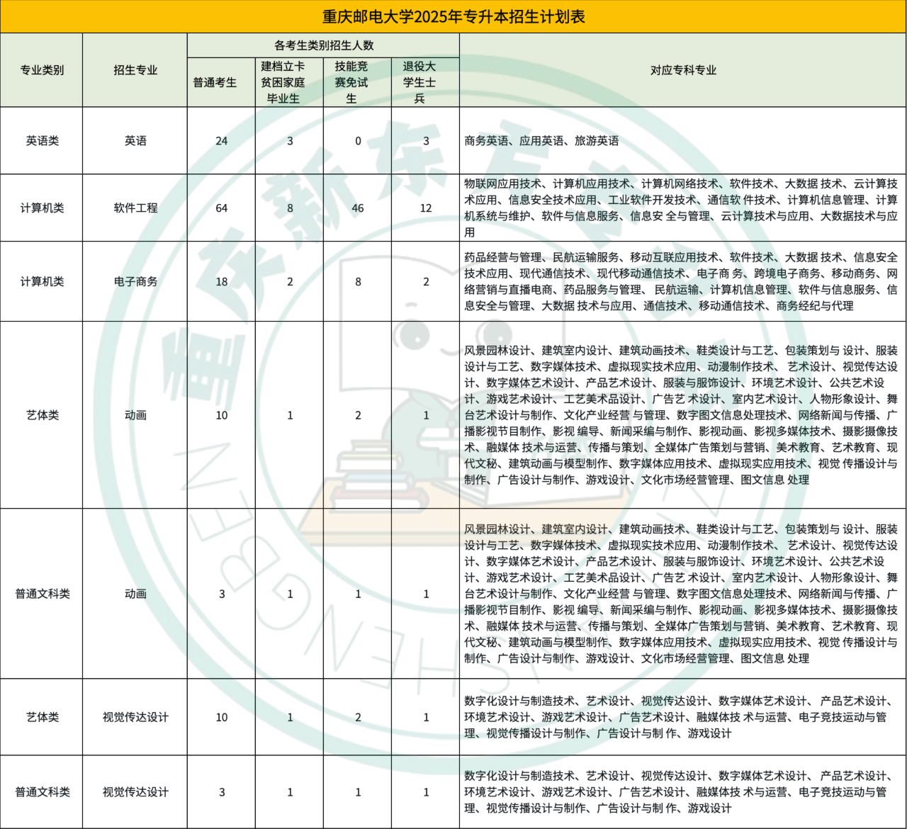Screen dimensions: 907x829
Task: Click the 电子商务 majors text starting 药品经营与管理
Action: 681,282
